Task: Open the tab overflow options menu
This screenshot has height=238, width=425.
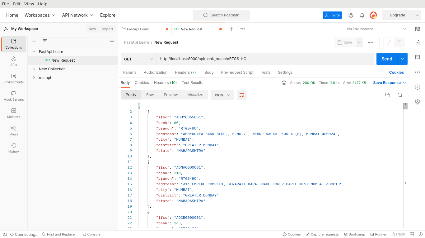Action: 243,29
